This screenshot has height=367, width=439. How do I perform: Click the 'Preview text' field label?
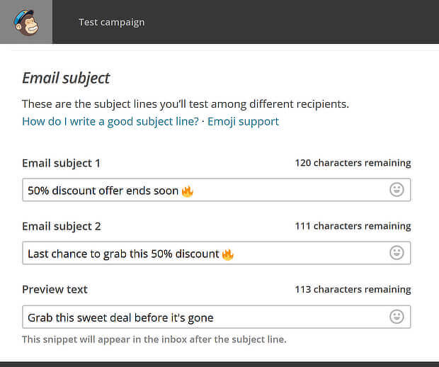[x=55, y=289]
